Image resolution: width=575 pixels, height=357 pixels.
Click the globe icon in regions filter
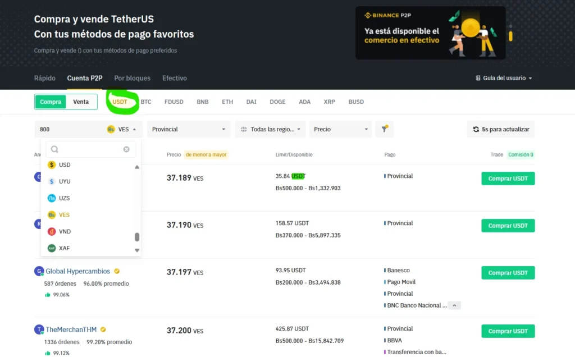[244, 130]
